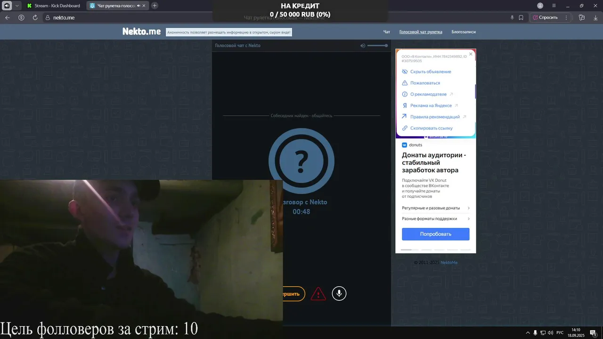The image size is (603, 339).
Task: Open the browser hamburger menu
Action: coord(554,6)
